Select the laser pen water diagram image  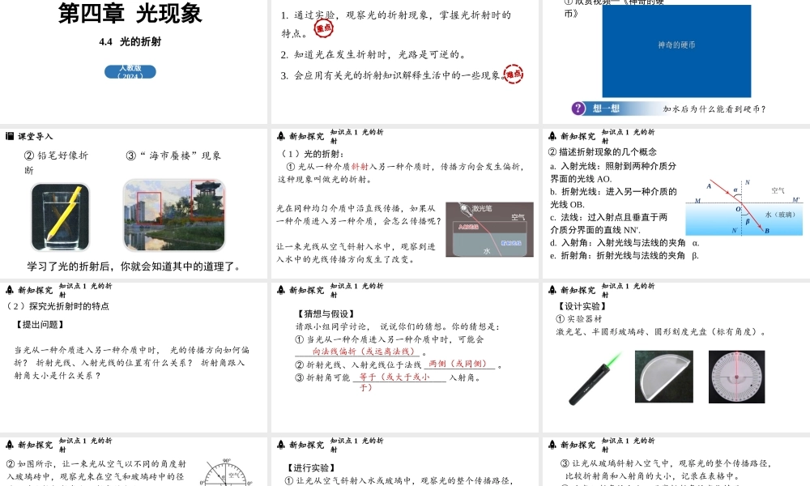click(489, 229)
